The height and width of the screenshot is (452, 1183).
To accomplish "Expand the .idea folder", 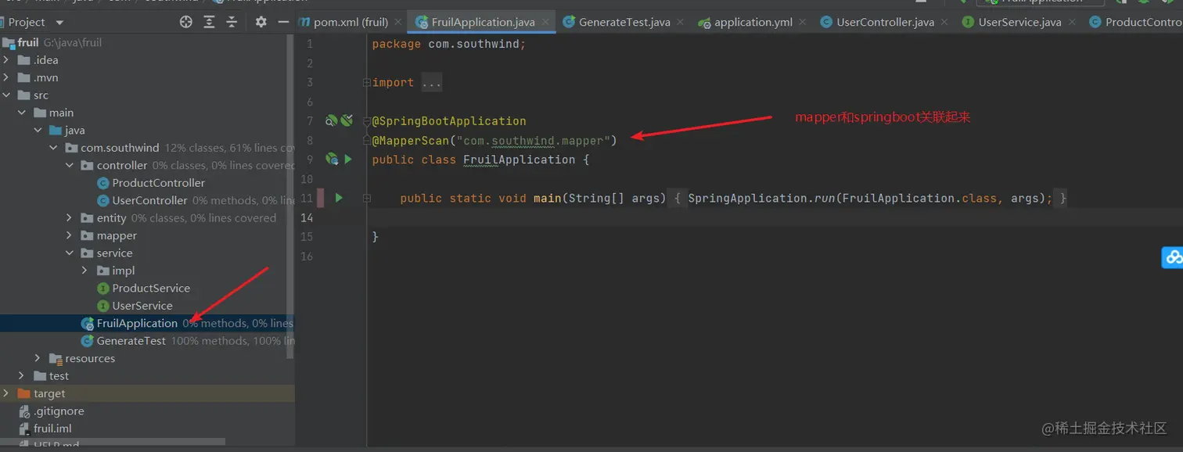I will point(6,59).
